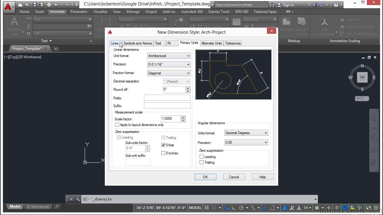Viewport: 383px width, 215px height.
Task: Click the Revision Cloud tool in ribbon
Action: [x=302, y=26]
